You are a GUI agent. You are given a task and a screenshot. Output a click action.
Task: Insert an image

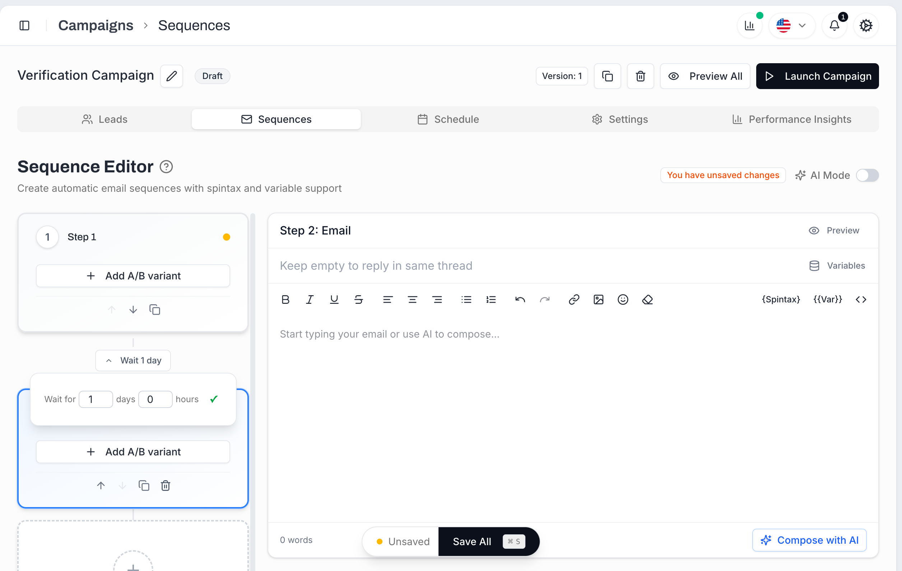click(599, 300)
